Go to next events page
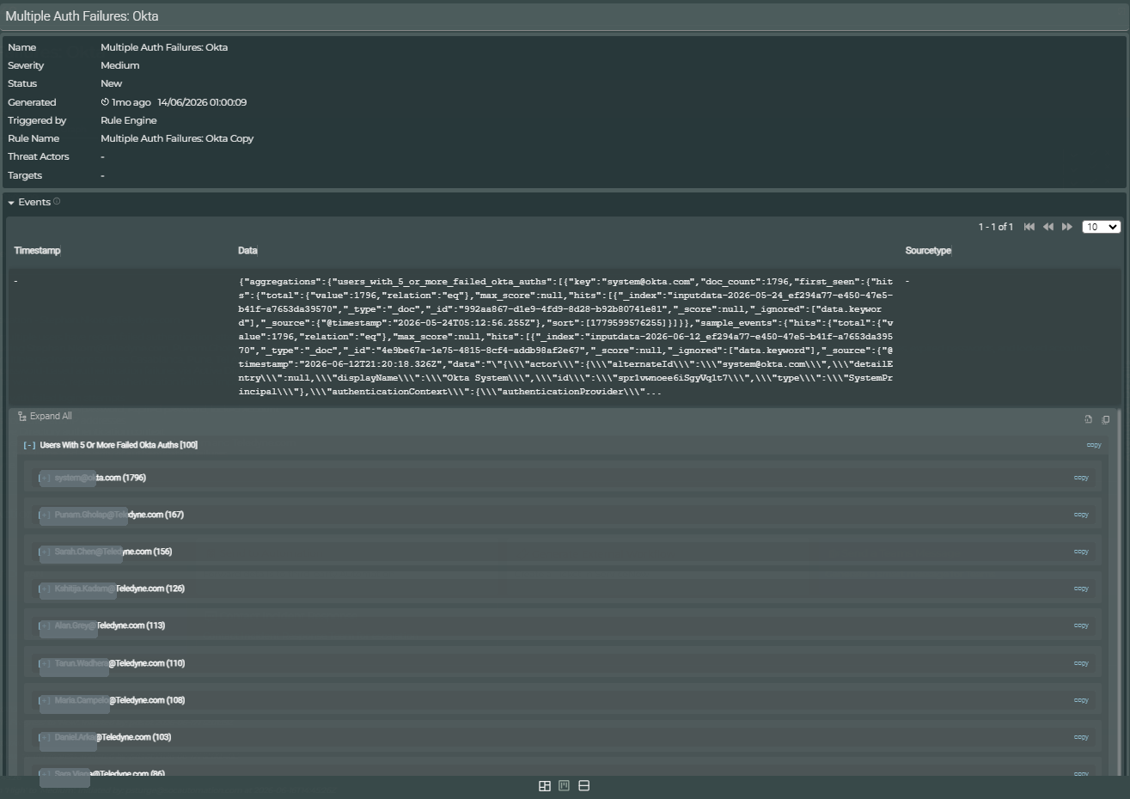This screenshot has height=799, width=1130. click(x=1066, y=227)
